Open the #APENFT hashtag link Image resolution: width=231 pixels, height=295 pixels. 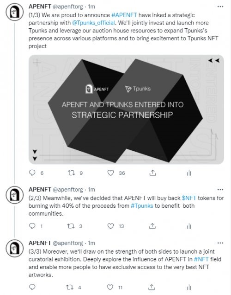pos(124,15)
